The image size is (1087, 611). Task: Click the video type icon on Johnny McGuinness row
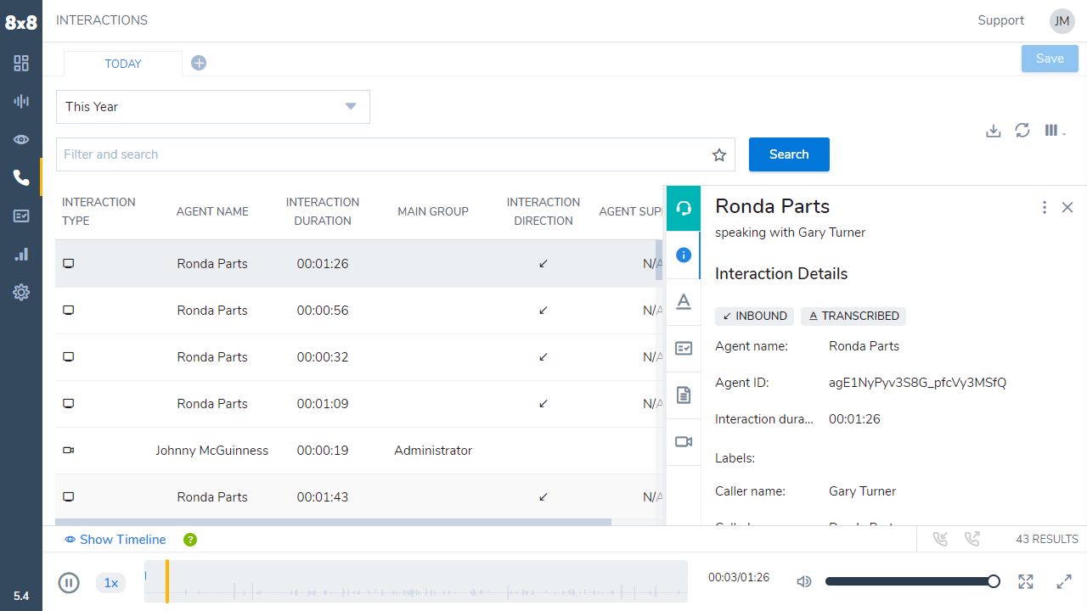[x=69, y=451]
